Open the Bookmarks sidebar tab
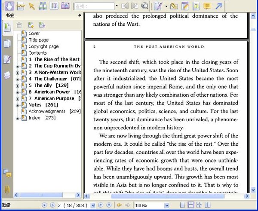258x211 pixels. point(7,28)
